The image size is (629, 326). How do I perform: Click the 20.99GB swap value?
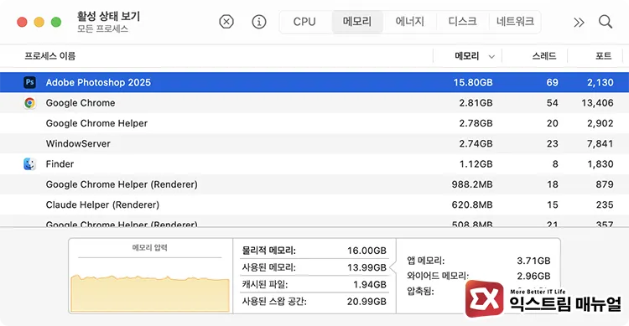(366, 301)
